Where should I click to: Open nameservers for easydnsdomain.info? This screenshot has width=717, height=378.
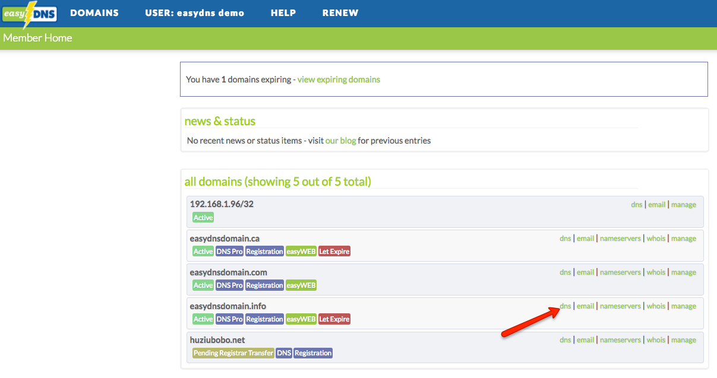620,306
